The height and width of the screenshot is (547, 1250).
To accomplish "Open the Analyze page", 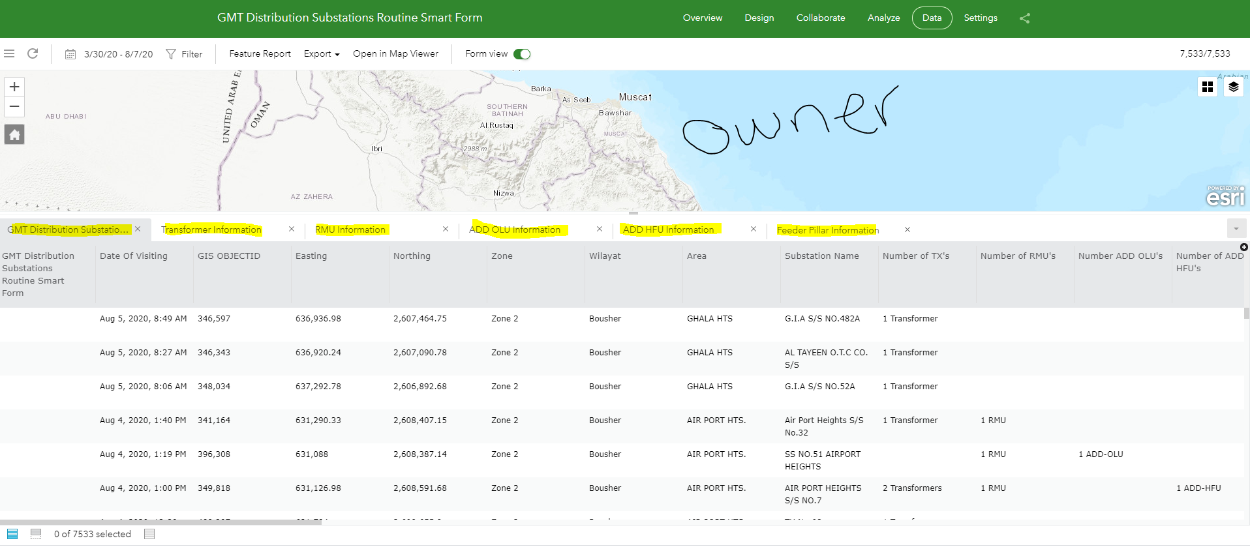I will (x=884, y=18).
